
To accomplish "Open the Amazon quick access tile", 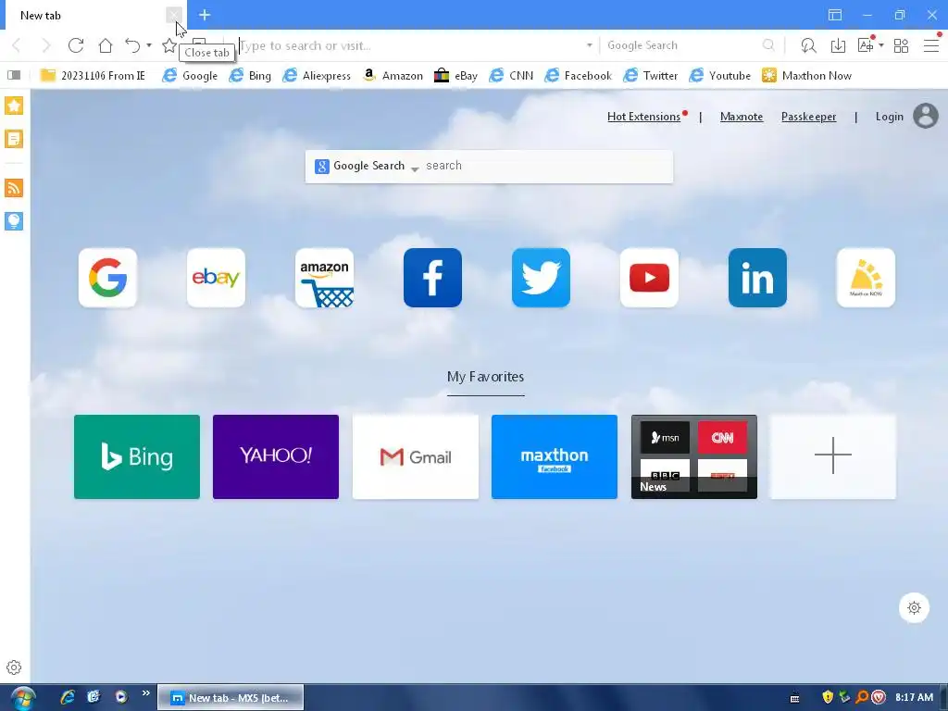I will [324, 278].
